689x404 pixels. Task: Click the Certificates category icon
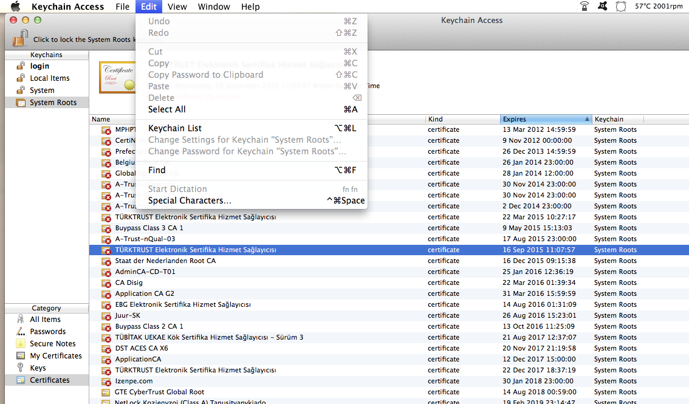tap(21, 380)
